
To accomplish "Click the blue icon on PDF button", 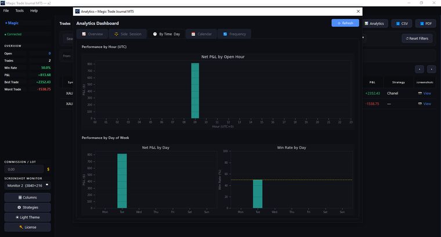I will [422, 24].
